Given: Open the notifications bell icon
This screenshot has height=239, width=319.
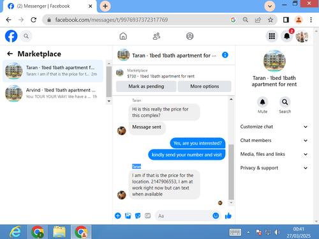Looking at the screenshot, I should pos(286,36).
